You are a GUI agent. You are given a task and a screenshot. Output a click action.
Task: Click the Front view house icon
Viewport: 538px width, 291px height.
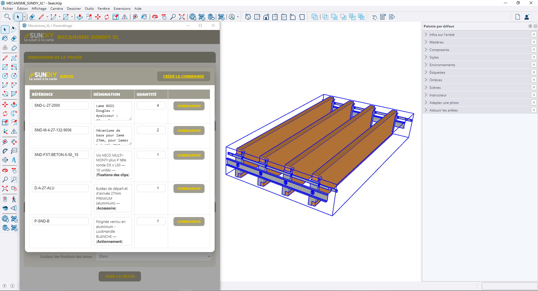pyautogui.click(x=266, y=17)
